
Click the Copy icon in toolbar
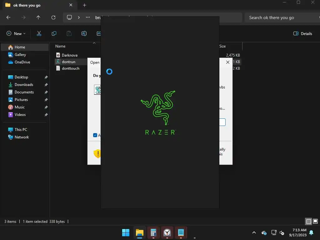(54, 33)
